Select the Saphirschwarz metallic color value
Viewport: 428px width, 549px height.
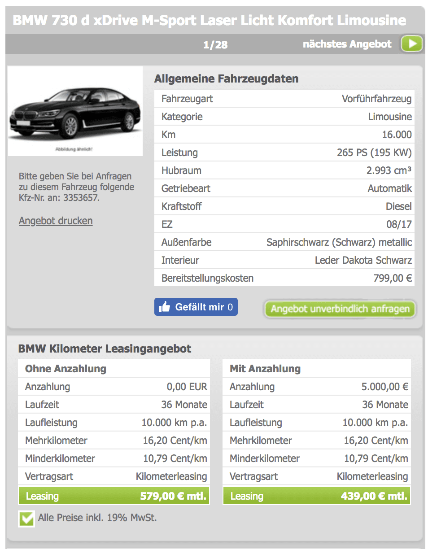pyautogui.click(x=339, y=242)
